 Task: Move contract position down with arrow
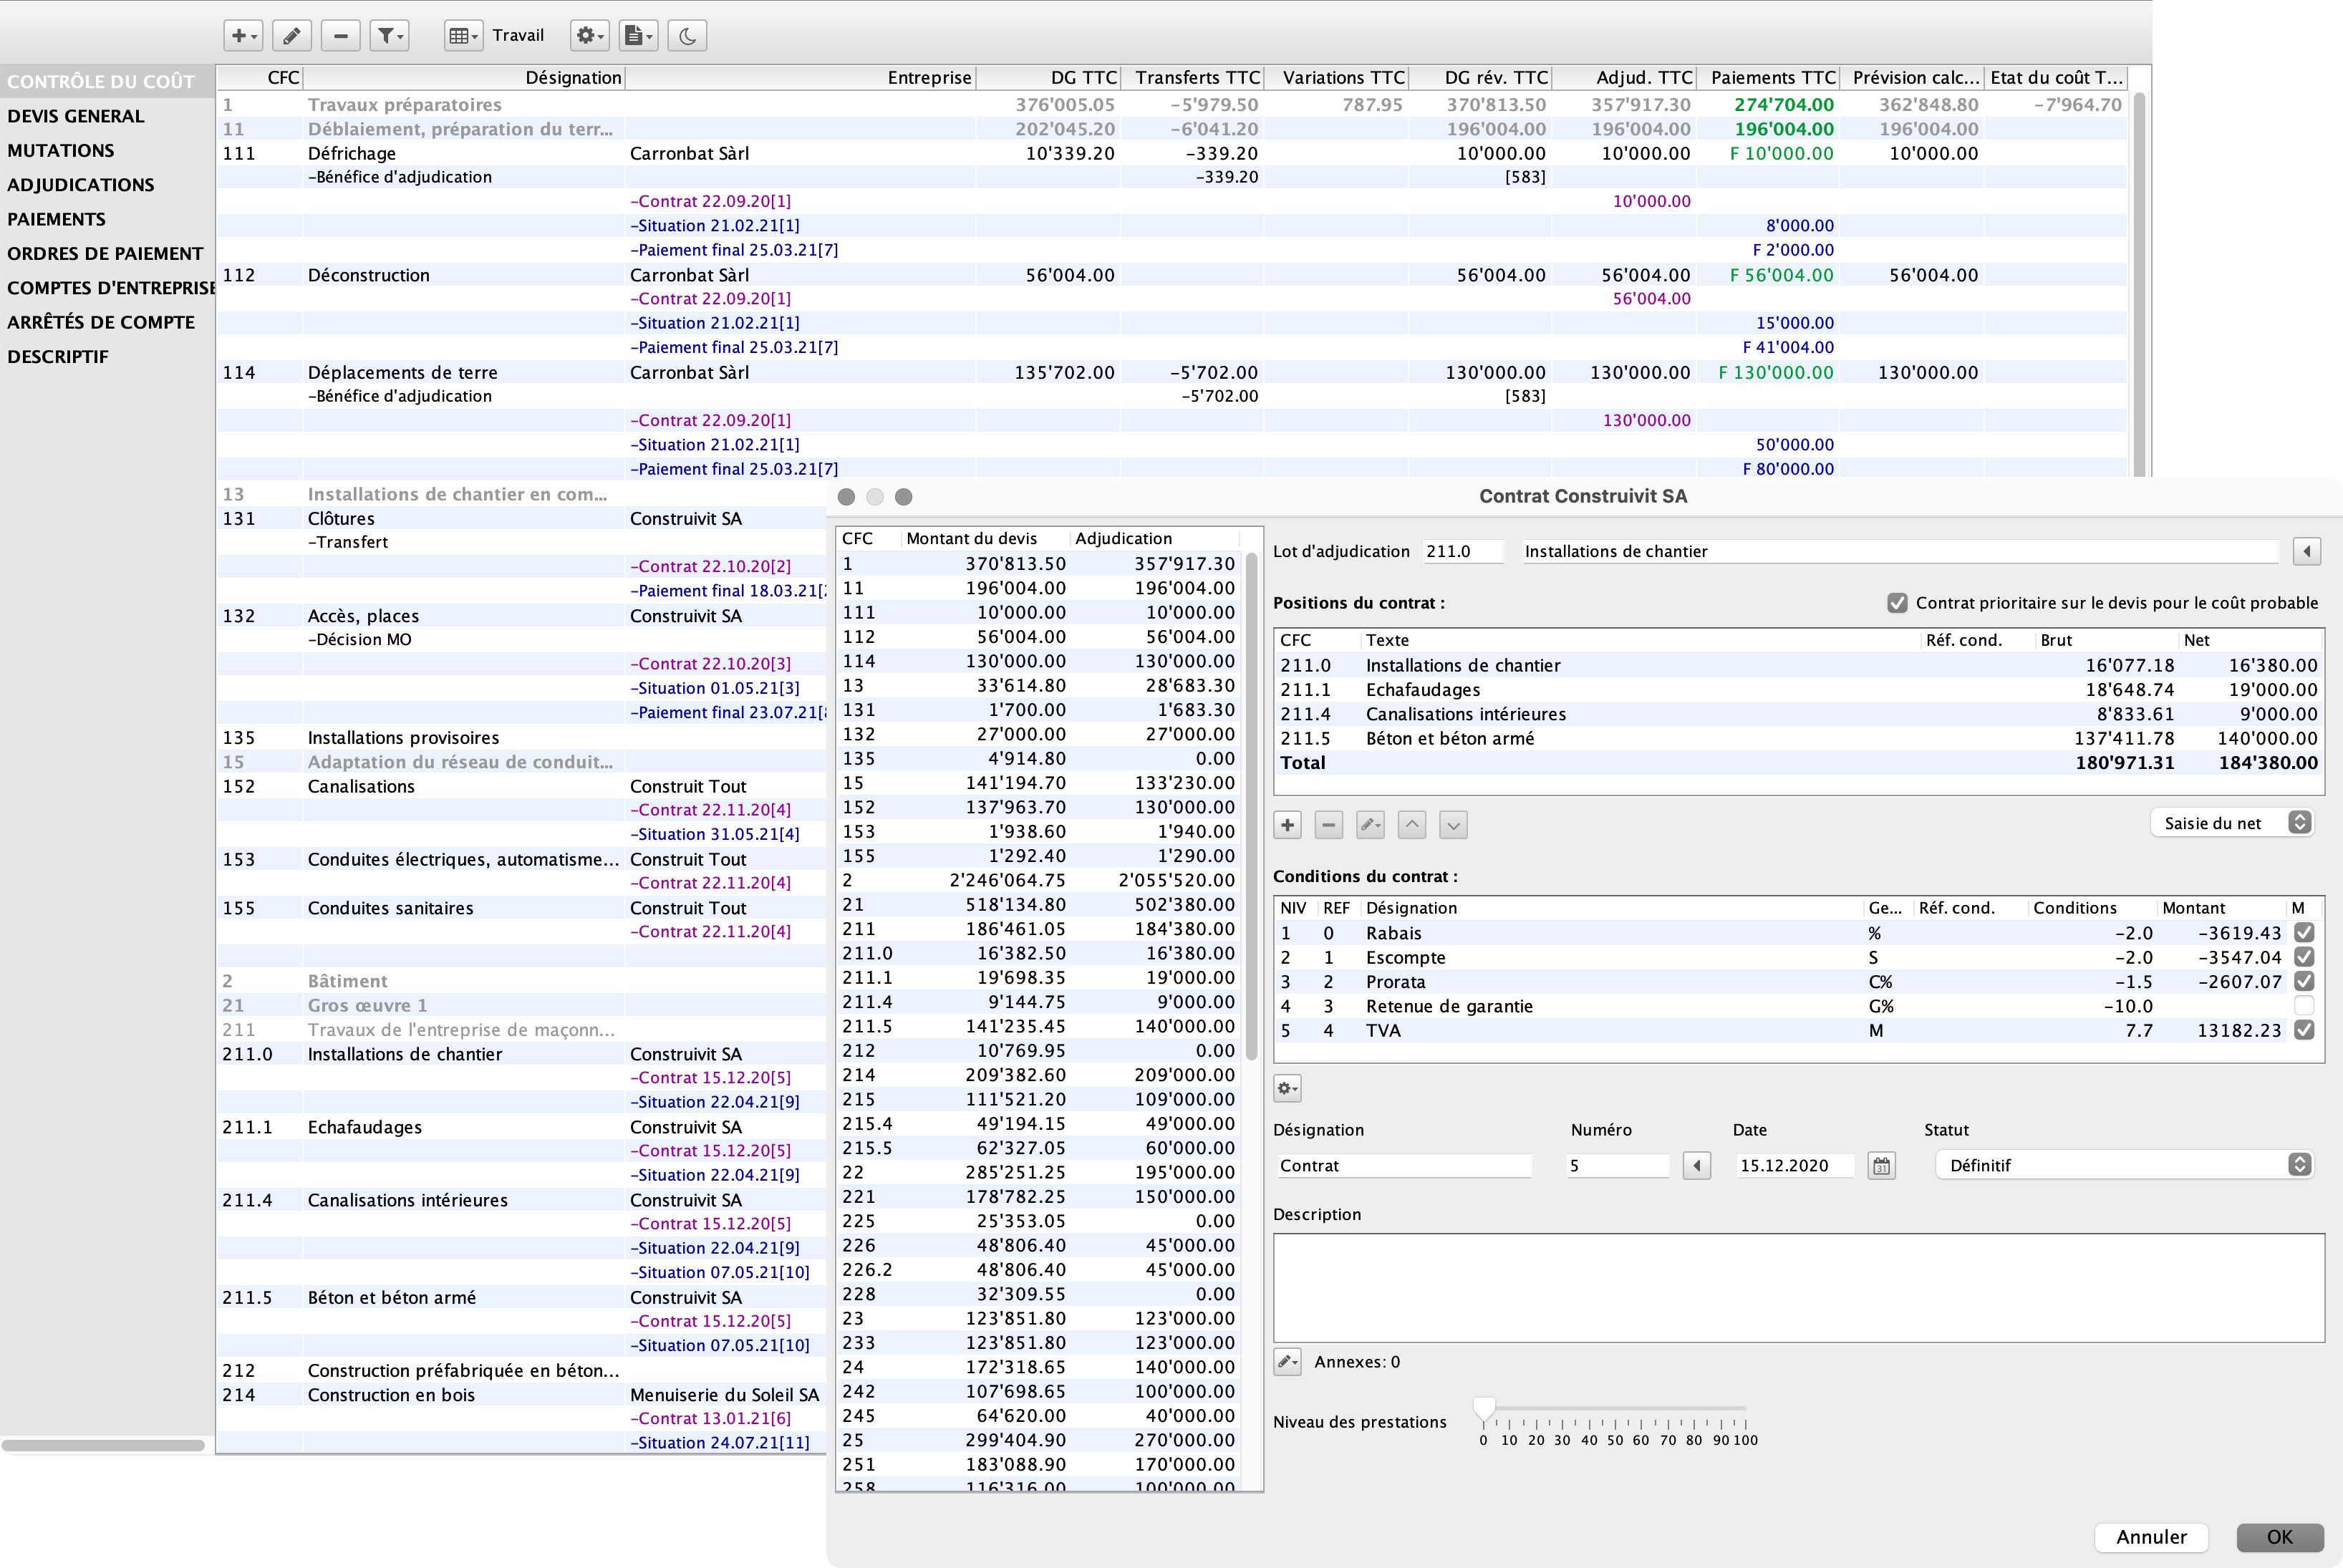1453,825
